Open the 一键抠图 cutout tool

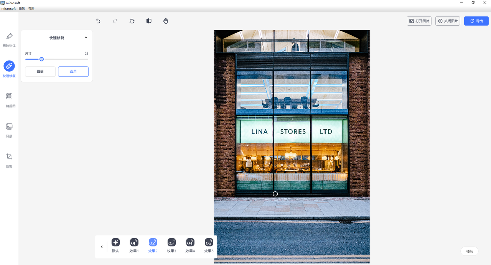9,97
